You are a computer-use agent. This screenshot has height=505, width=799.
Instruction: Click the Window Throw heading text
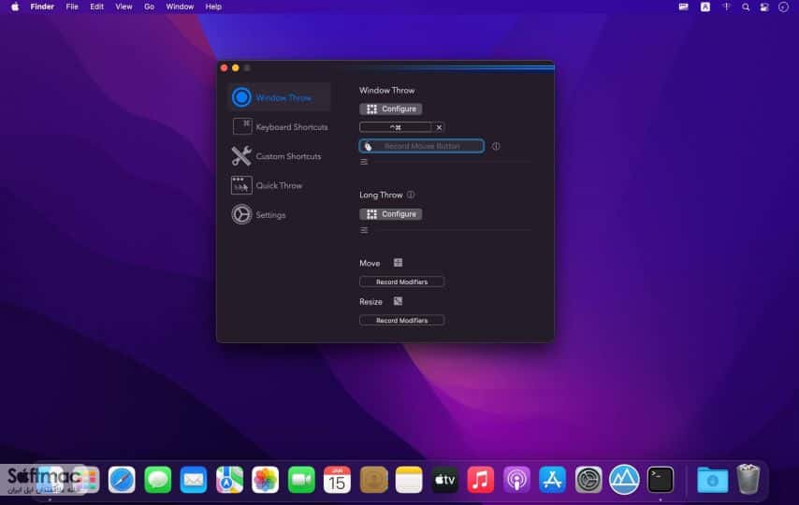tap(386, 90)
